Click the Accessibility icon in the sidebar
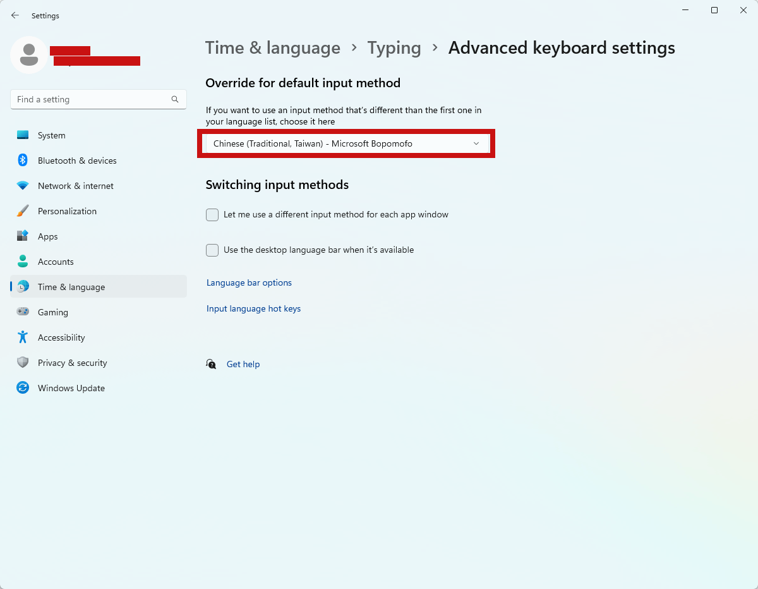 click(x=23, y=337)
